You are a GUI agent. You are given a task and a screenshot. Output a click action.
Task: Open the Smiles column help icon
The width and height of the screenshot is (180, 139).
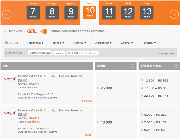[132, 66]
